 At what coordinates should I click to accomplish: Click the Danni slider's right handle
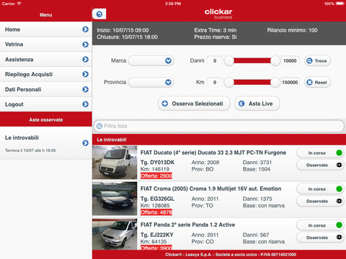(x=275, y=60)
